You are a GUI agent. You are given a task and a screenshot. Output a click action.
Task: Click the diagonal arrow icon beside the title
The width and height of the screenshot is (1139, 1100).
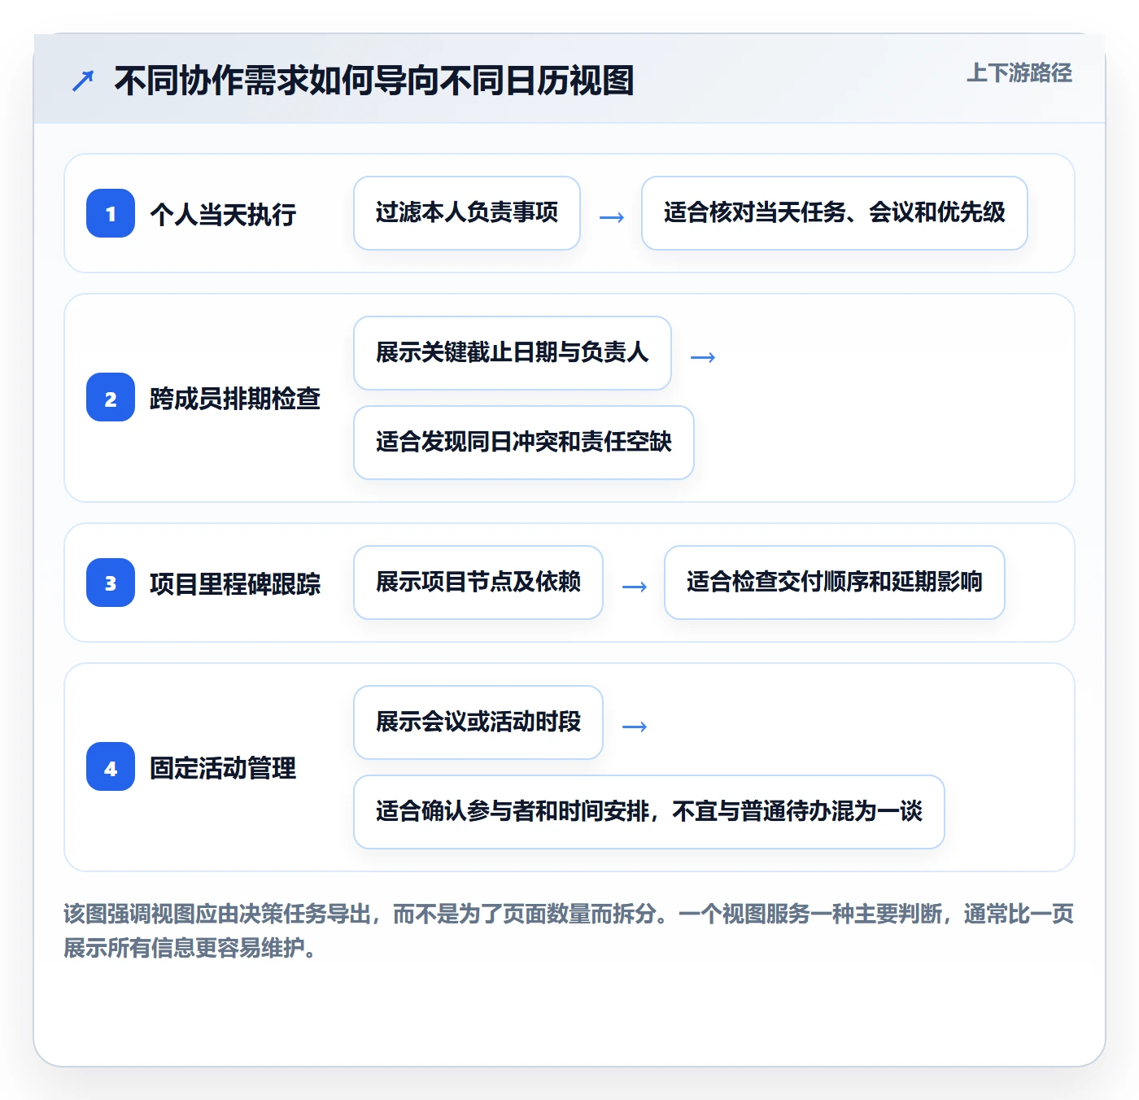[x=83, y=81]
